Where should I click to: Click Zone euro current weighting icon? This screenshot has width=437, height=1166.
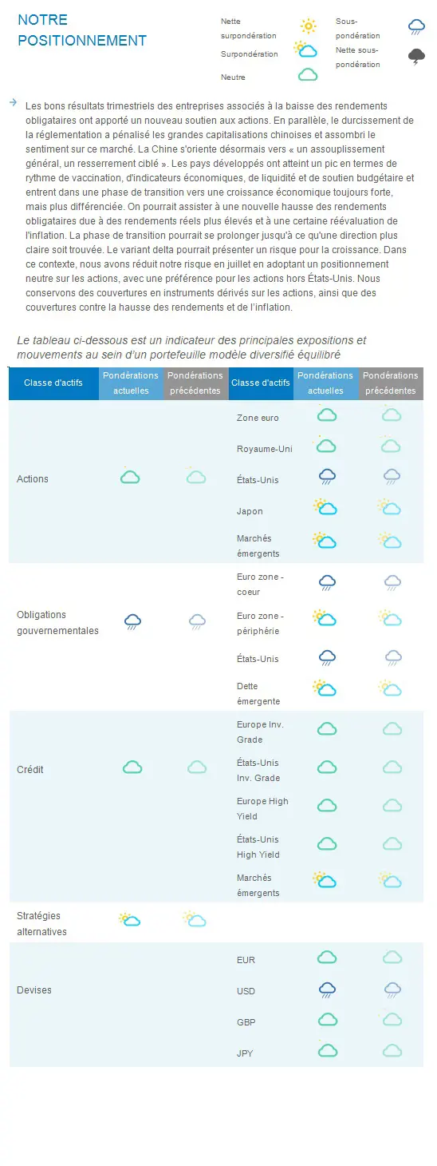[326, 414]
